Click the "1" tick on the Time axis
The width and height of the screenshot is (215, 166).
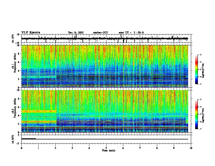[38, 148]
